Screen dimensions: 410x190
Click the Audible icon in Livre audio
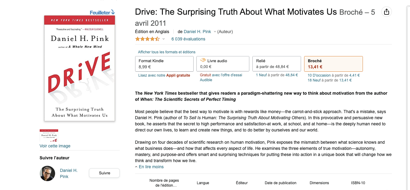click(x=203, y=60)
